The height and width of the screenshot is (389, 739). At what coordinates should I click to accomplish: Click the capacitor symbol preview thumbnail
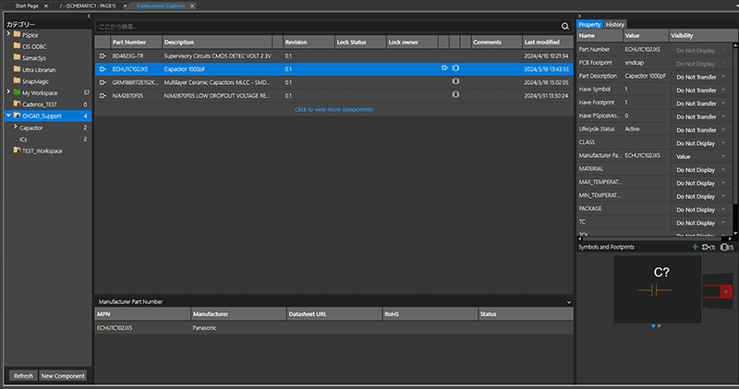657,289
